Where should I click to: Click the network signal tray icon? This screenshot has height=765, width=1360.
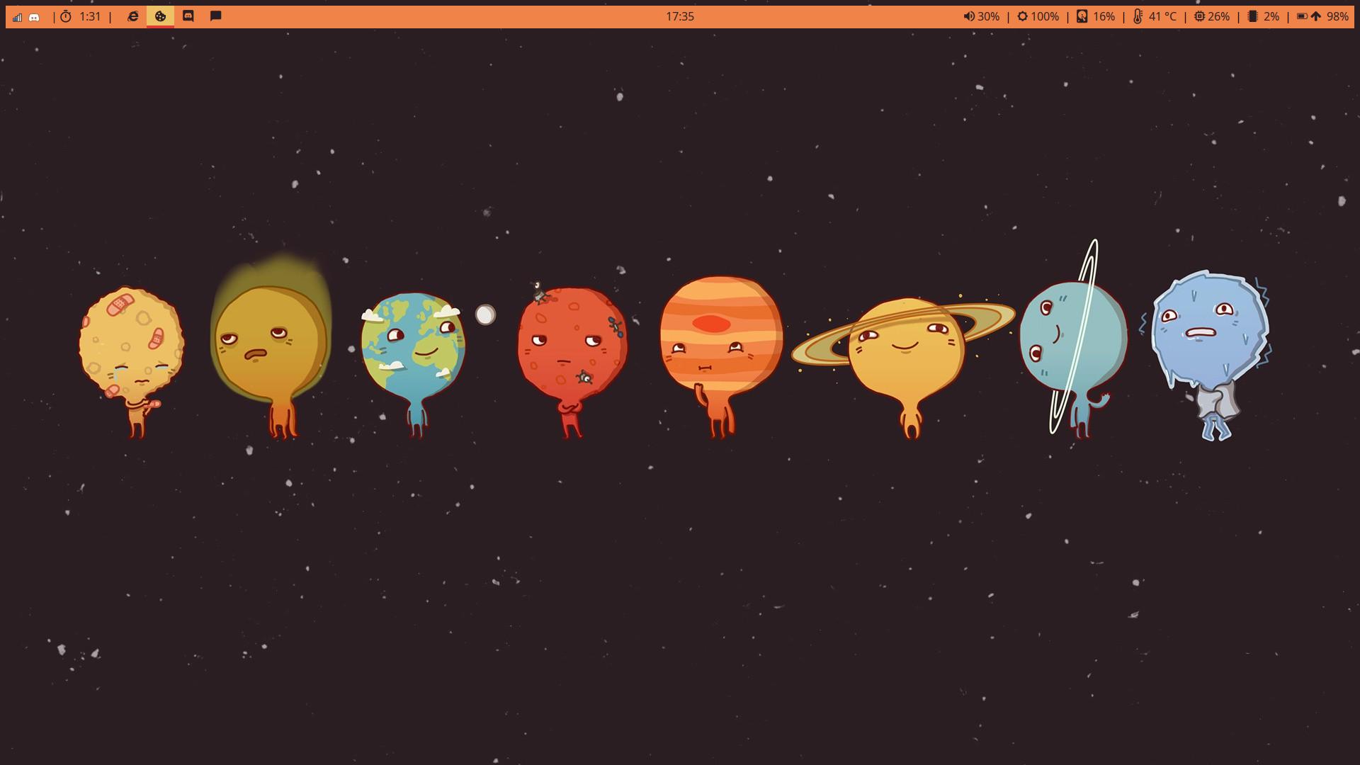[x=18, y=17]
